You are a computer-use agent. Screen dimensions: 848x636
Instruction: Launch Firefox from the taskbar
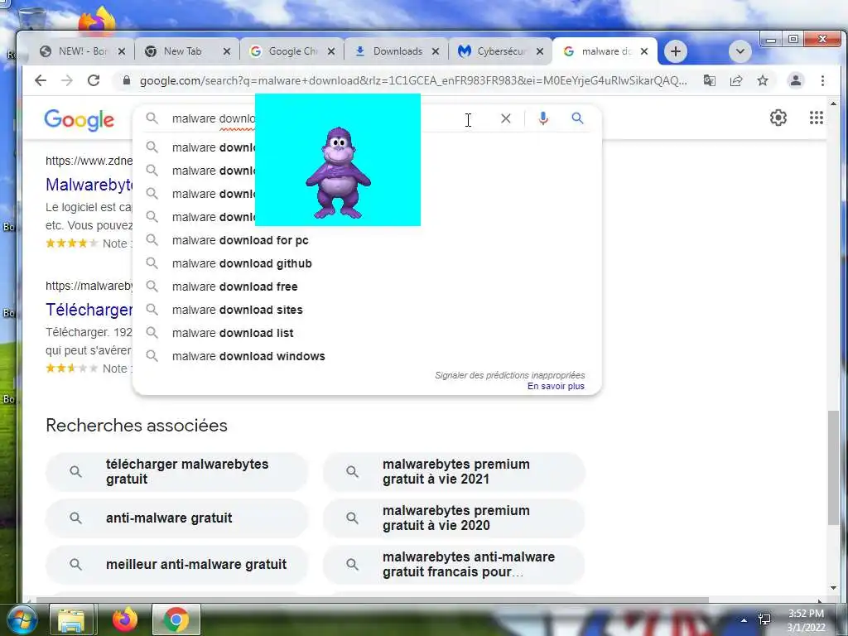[124, 619]
